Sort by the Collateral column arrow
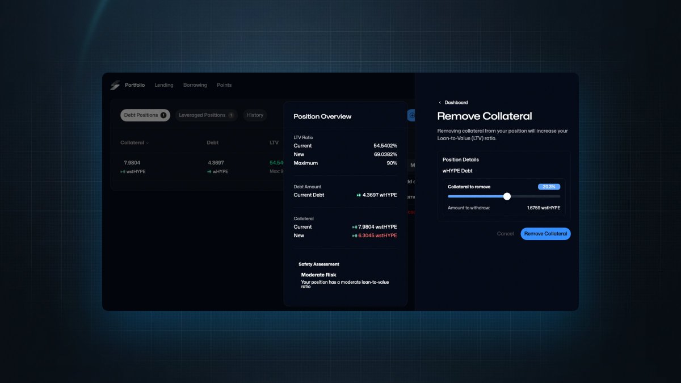 pyautogui.click(x=148, y=143)
